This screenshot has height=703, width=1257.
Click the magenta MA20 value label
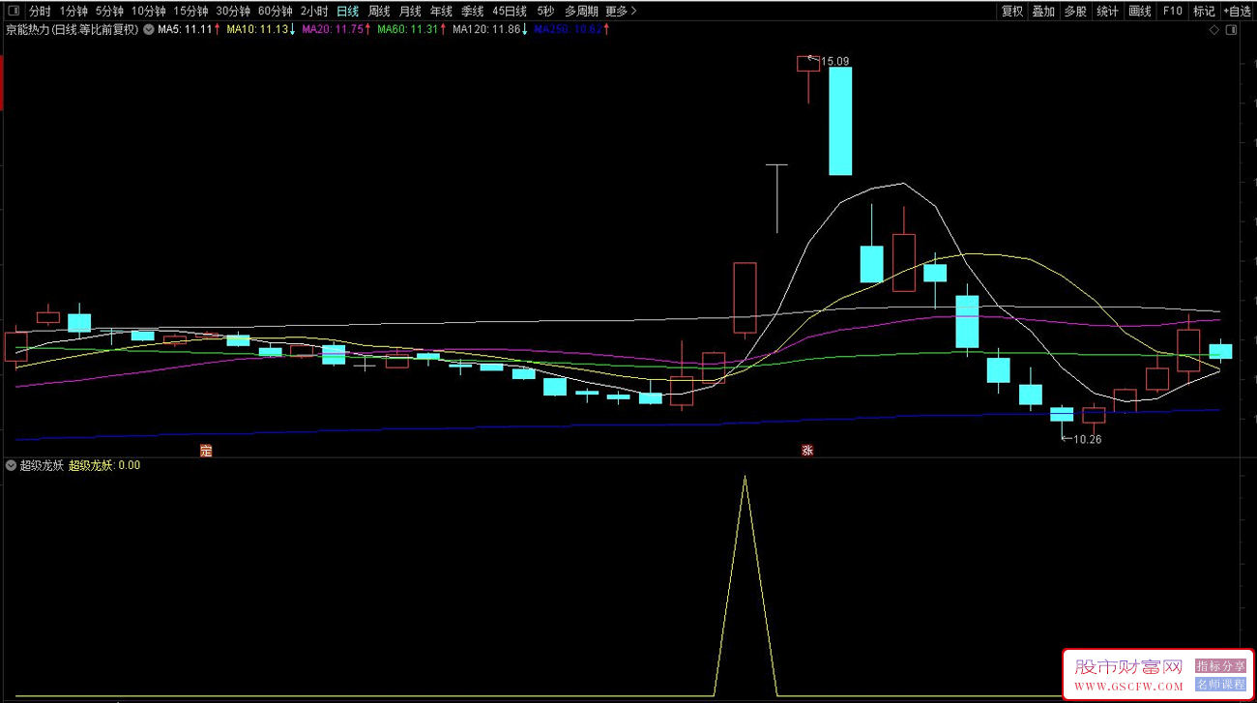click(x=334, y=30)
